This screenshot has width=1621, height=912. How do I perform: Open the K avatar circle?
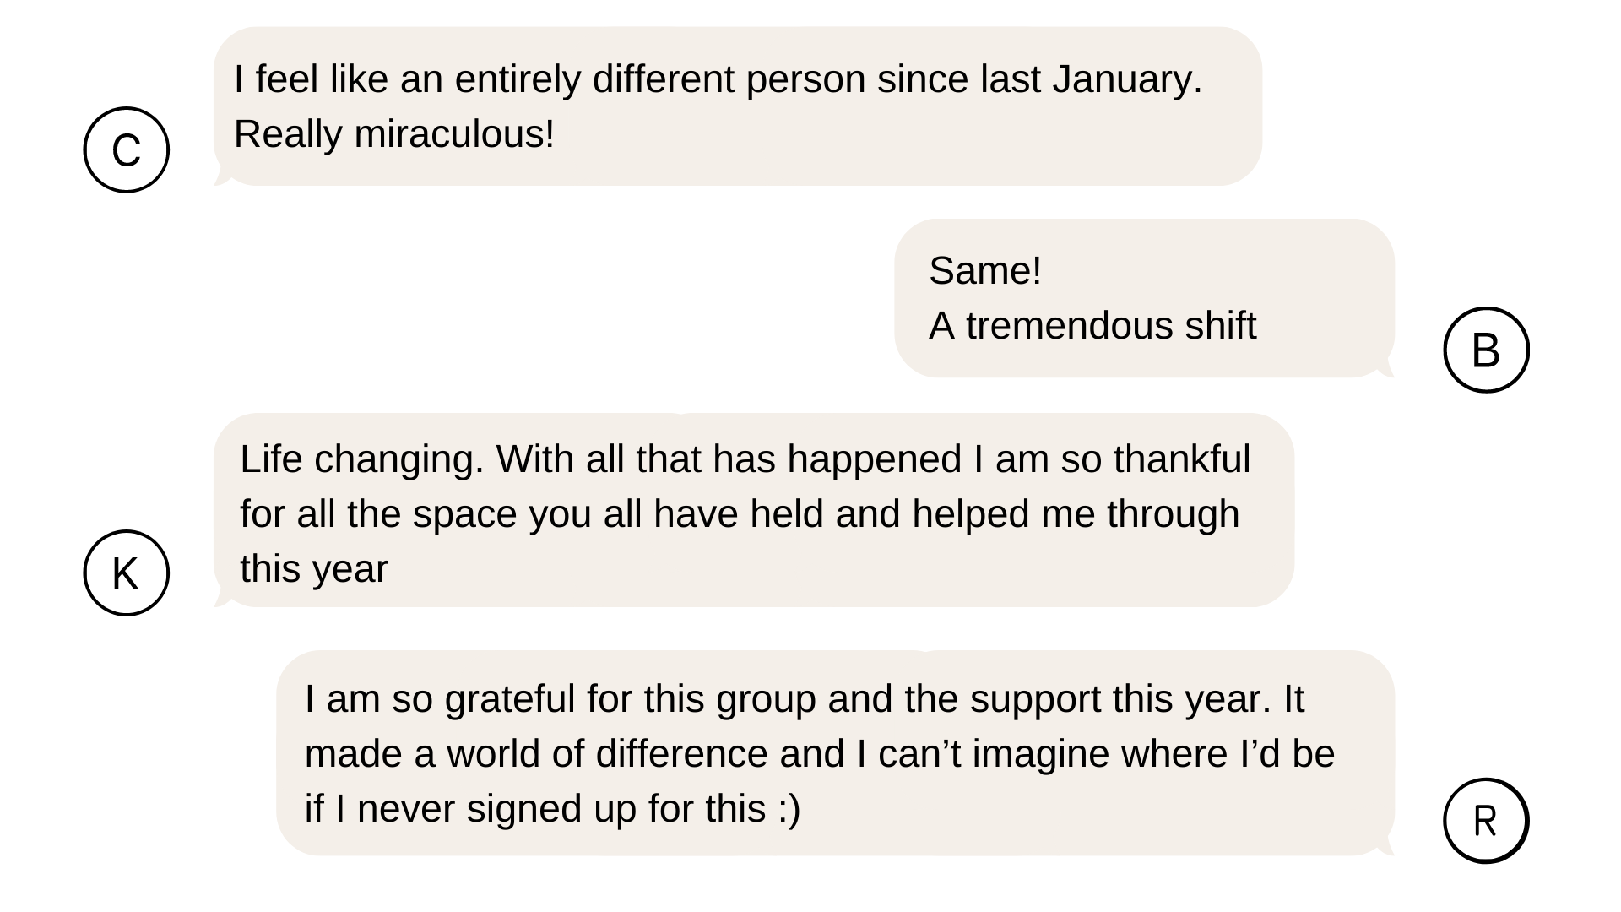tap(127, 573)
